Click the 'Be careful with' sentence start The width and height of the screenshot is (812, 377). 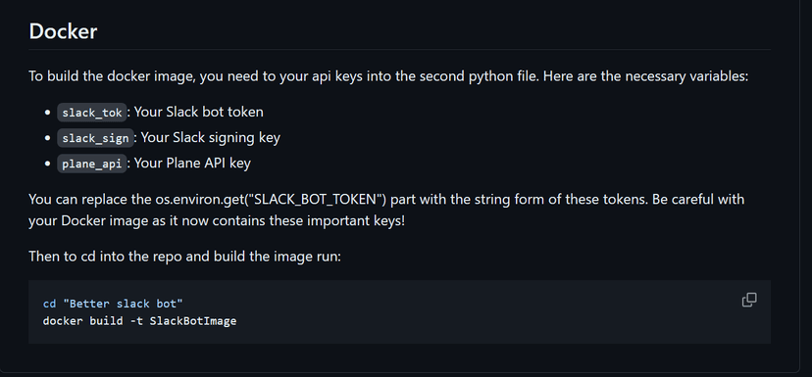[698, 199]
